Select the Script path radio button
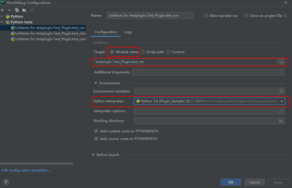Image resolution: width=292 pixels, height=188 pixels. [x=143, y=52]
